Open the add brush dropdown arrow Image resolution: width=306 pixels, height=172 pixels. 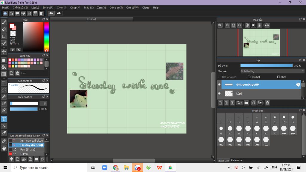(24, 159)
